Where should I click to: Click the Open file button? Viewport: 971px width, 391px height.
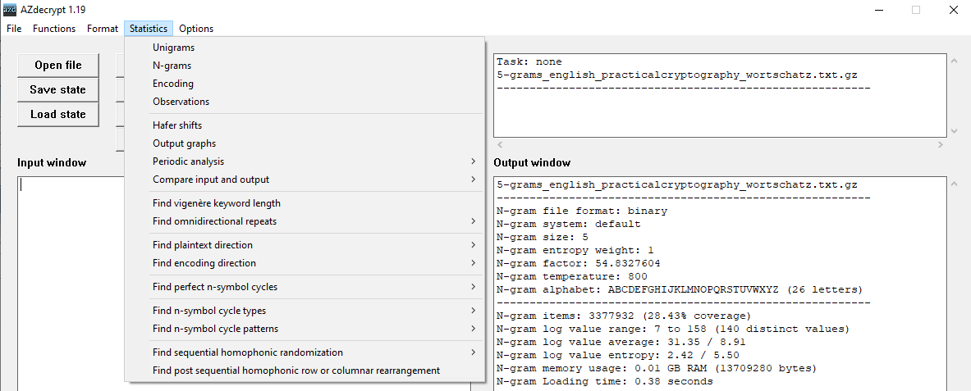tap(58, 65)
